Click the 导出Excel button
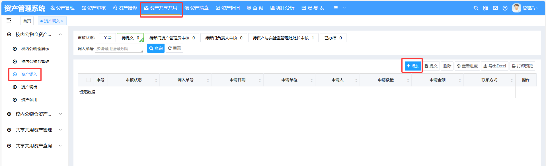Viewport: 546px width, 166px height. (494, 66)
